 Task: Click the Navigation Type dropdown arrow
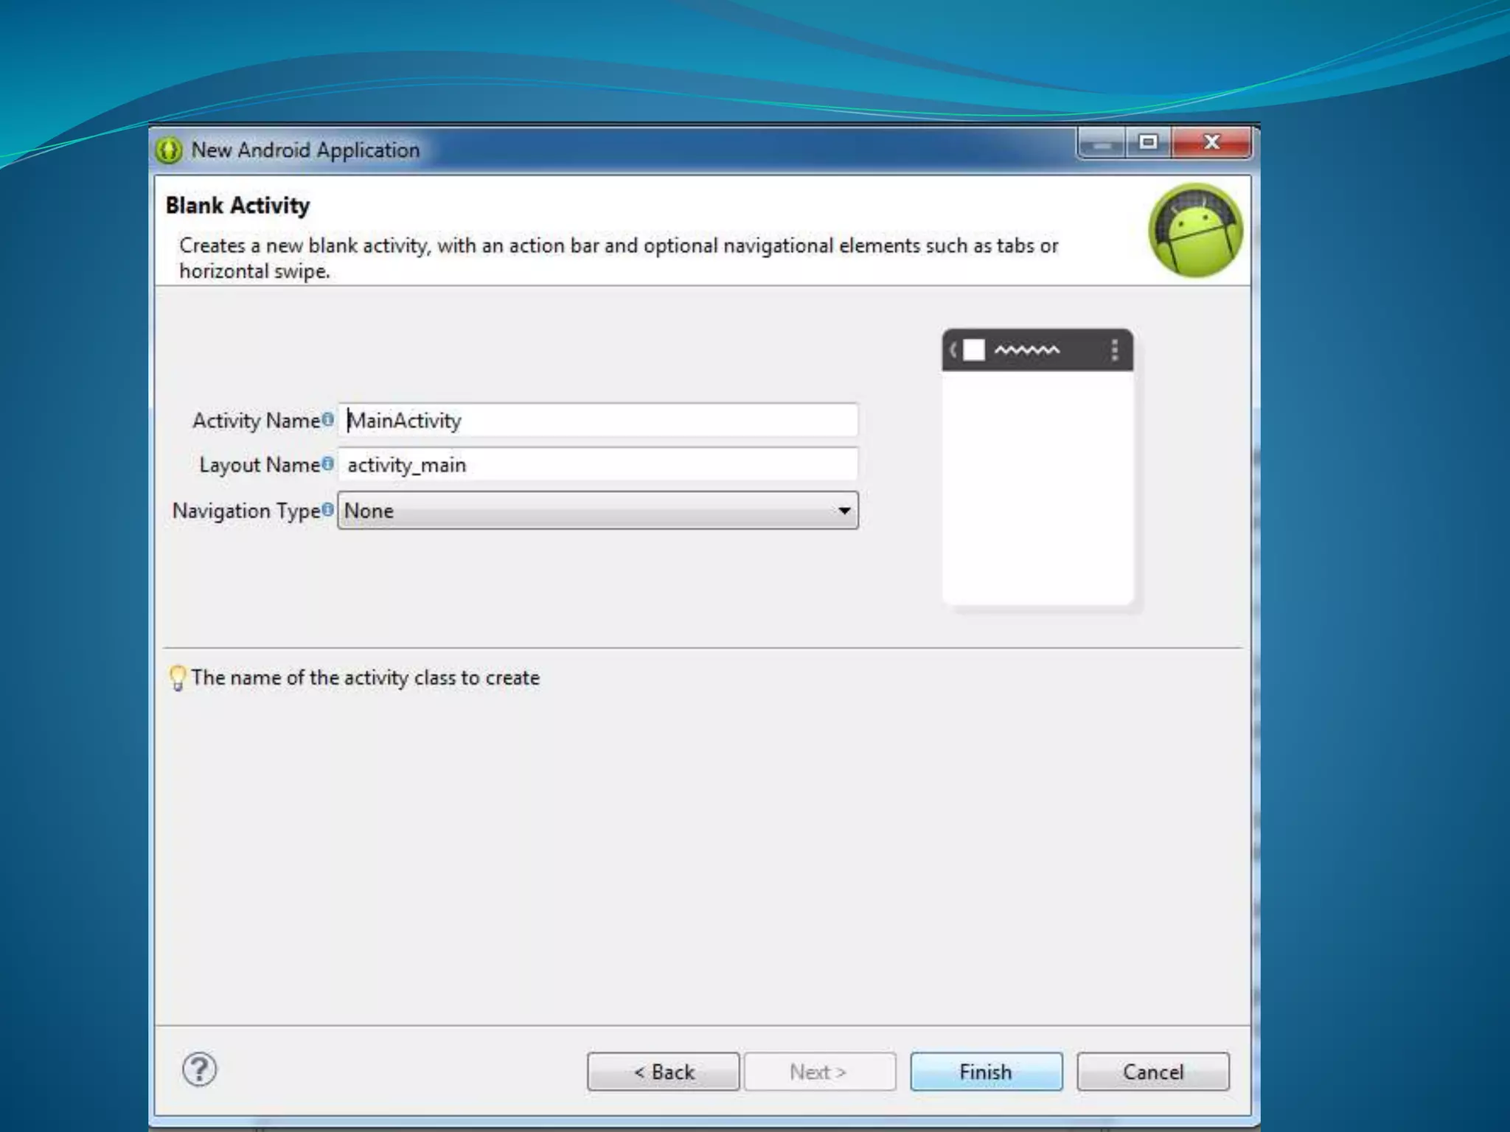click(x=844, y=511)
